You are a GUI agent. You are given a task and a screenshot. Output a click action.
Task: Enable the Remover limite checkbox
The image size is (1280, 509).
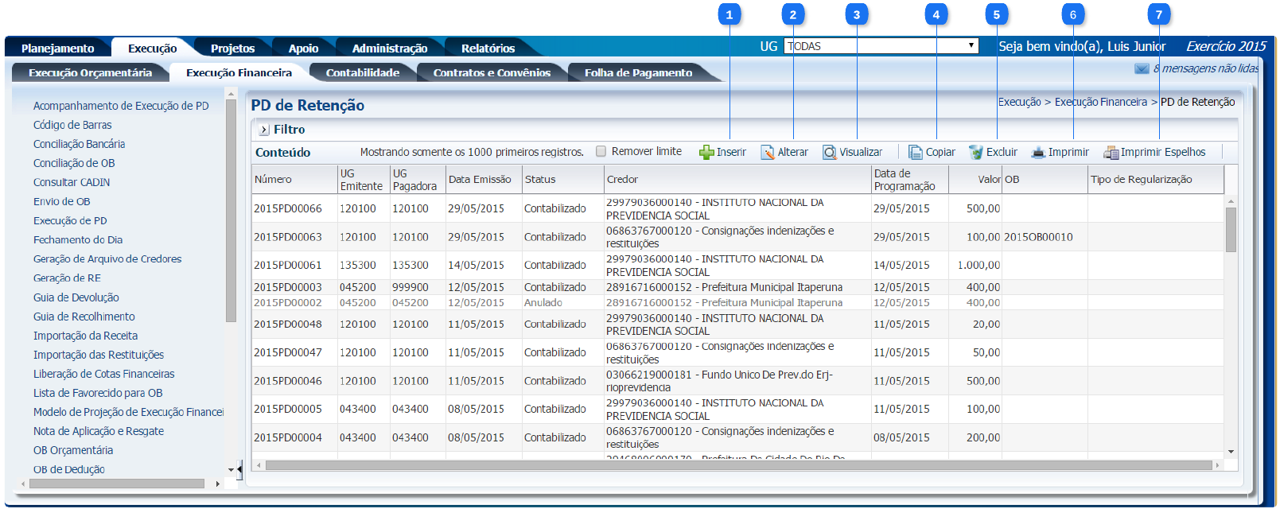(601, 151)
